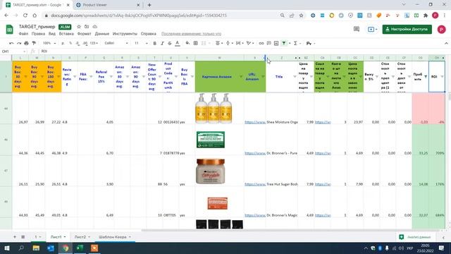Open the Title column filter button
Screen dimensions: 451x254
tap(295, 77)
